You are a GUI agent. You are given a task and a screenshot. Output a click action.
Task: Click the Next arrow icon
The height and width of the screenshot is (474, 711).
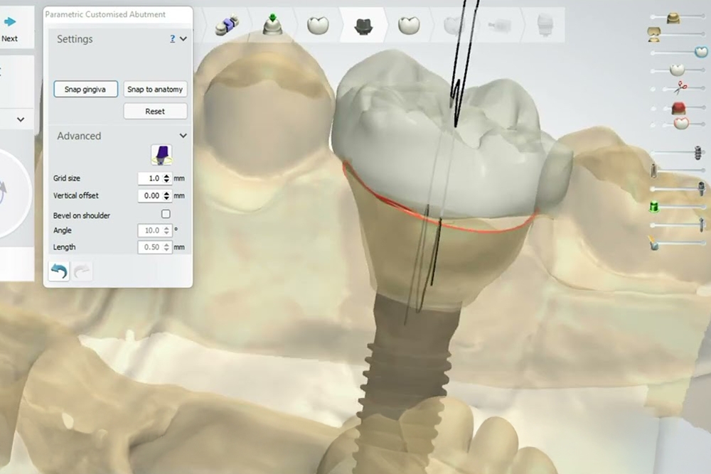[x=10, y=22]
